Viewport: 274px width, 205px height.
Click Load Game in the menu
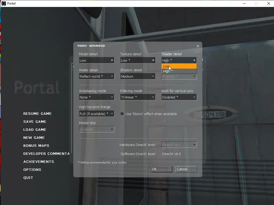click(35, 129)
